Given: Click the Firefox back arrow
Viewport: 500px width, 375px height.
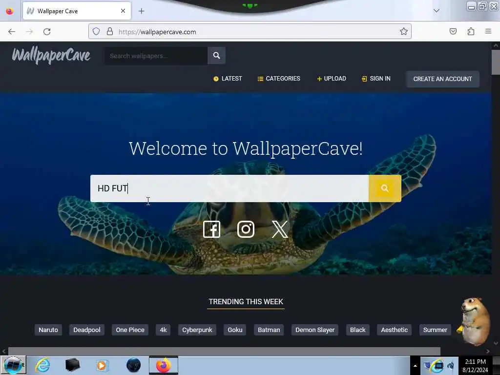Looking at the screenshot, I should click(12, 32).
